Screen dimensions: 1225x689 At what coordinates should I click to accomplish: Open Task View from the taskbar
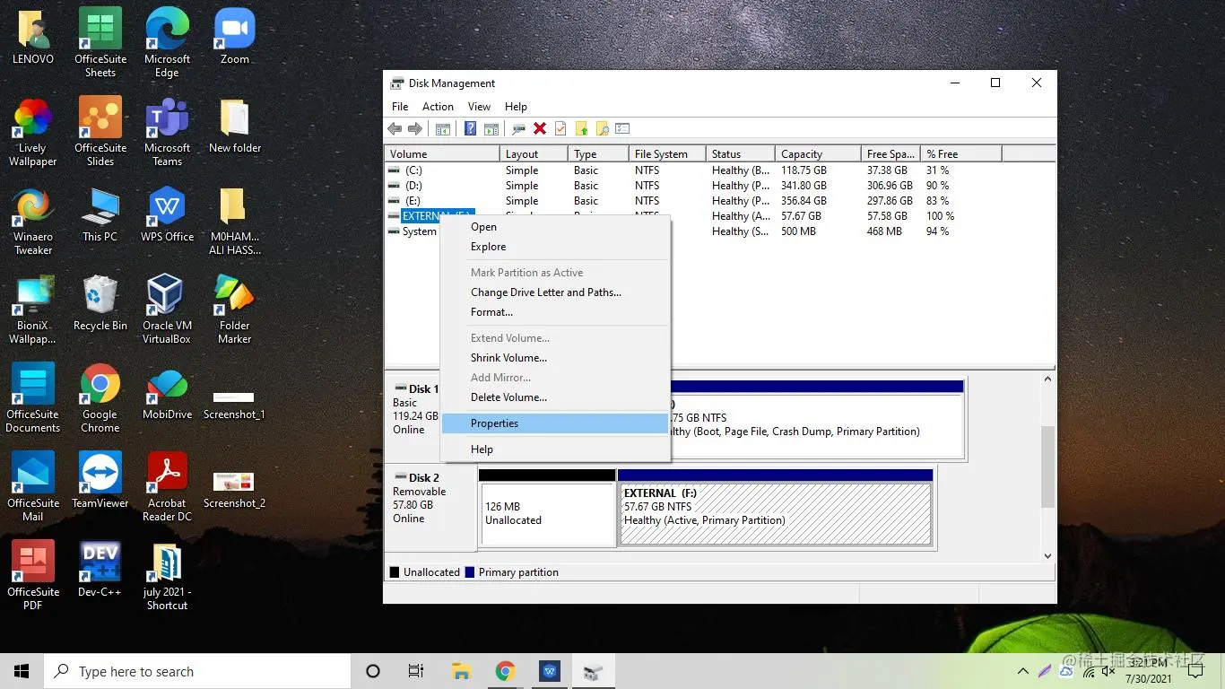pyautogui.click(x=416, y=671)
